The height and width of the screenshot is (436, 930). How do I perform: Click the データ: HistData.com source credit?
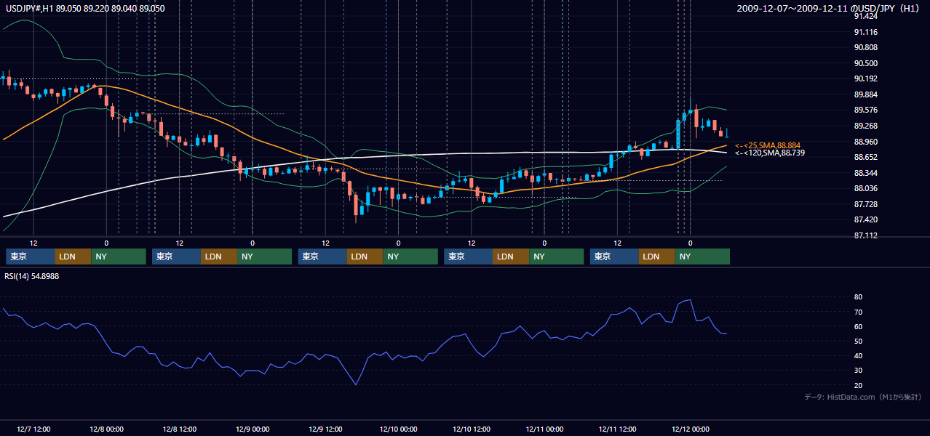863,397
